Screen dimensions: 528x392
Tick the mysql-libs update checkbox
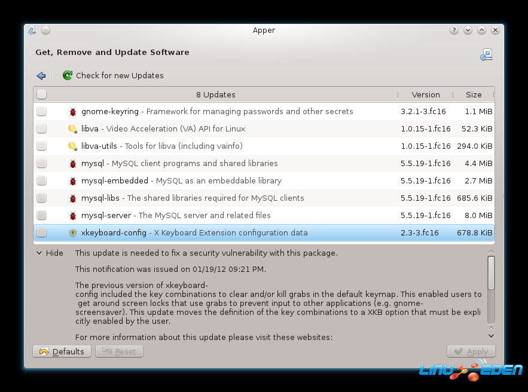pyautogui.click(x=41, y=198)
